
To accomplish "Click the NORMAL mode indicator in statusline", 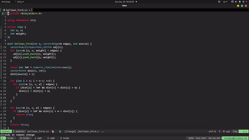I will (6, 131).
